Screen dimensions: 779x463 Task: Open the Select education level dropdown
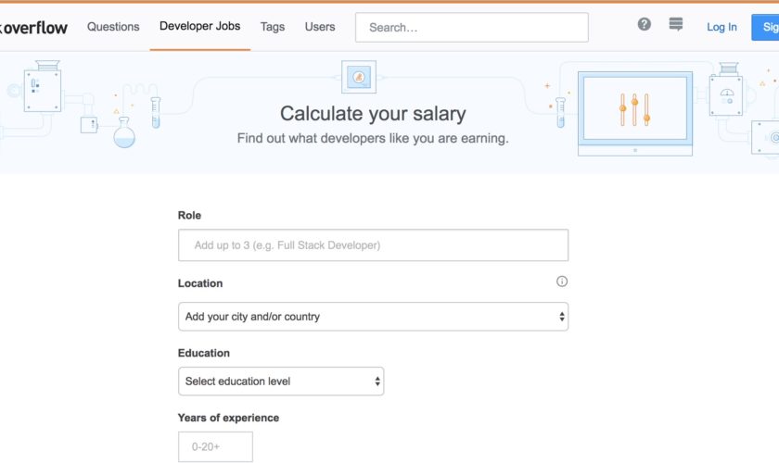pyautogui.click(x=281, y=382)
